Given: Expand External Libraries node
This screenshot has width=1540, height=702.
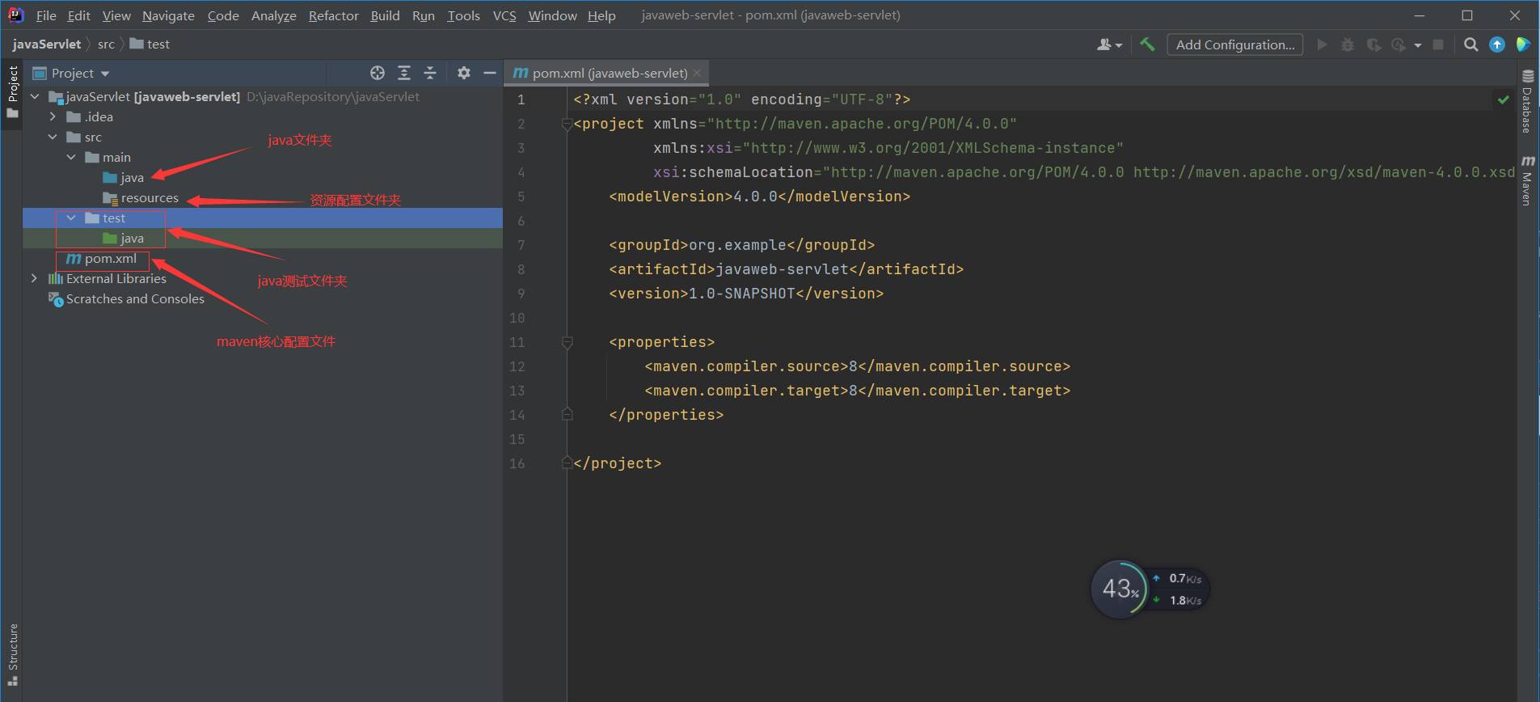Looking at the screenshot, I should (x=34, y=278).
